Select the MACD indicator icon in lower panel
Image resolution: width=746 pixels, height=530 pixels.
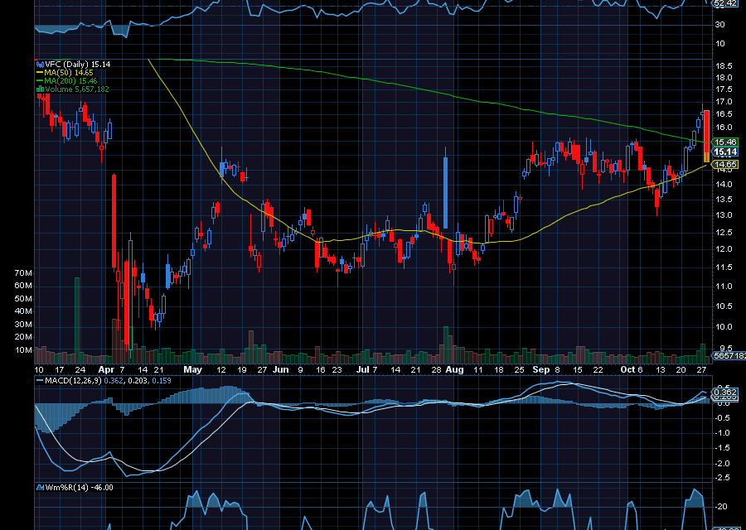[40, 380]
